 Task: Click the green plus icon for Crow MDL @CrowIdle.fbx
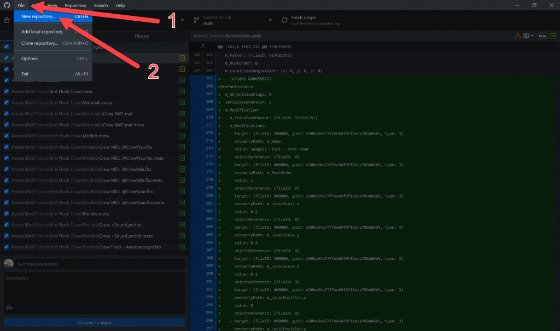182,169
